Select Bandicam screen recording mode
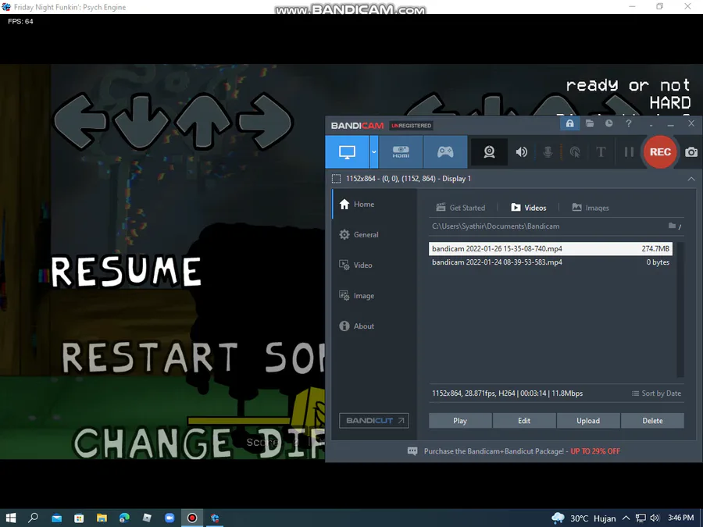Screen dimensions: 703x527 click(x=347, y=152)
